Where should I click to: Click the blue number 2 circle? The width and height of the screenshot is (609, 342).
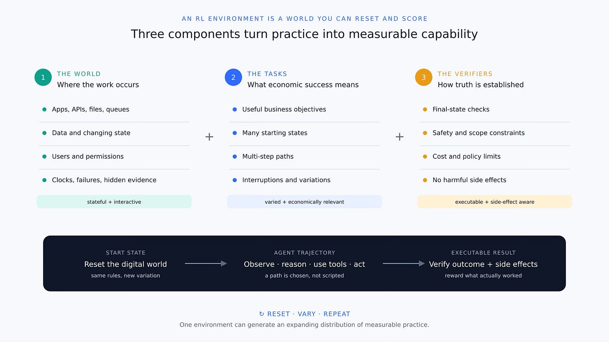click(233, 77)
